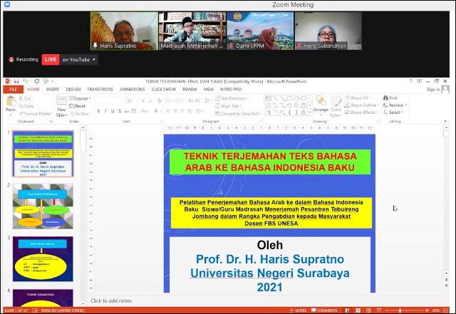Click the font color A button
456x314 pixels.
(x=156, y=111)
